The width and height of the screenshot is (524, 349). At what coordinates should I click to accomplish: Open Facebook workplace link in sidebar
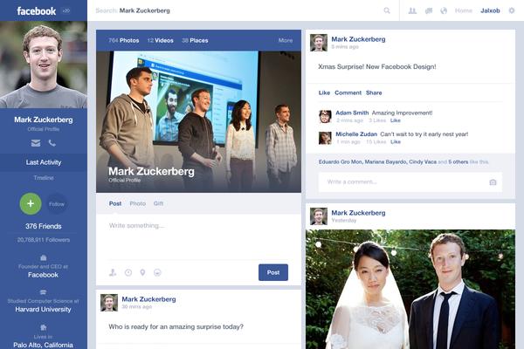[x=43, y=275]
